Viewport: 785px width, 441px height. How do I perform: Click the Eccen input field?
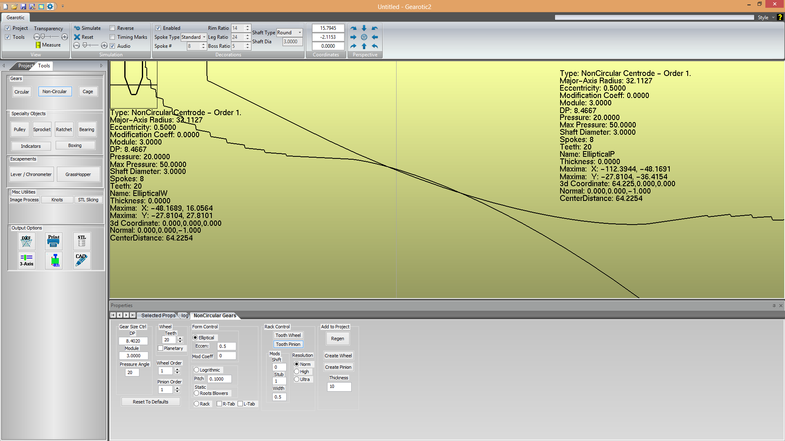coord(227,346)
